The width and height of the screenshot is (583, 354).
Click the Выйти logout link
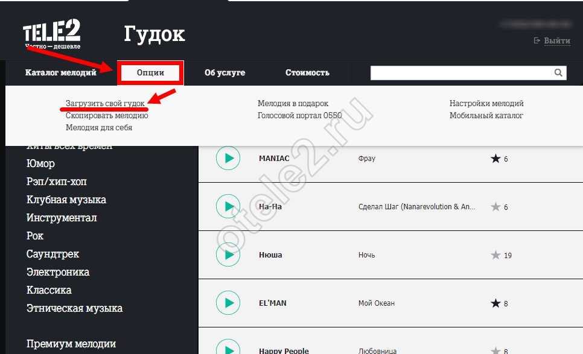pyautogui.click(x=556, y=41)
